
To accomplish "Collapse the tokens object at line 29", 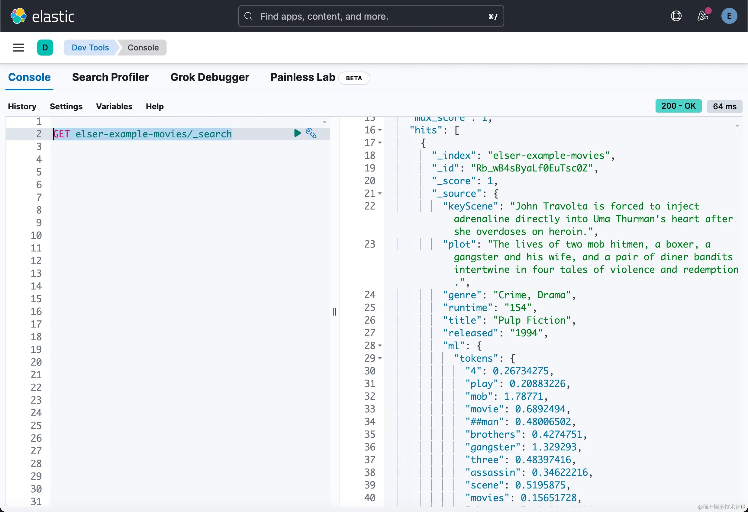I will 380,358.
